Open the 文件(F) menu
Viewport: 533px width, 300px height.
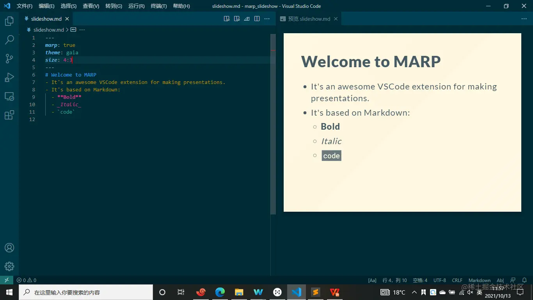coord(25,6)
